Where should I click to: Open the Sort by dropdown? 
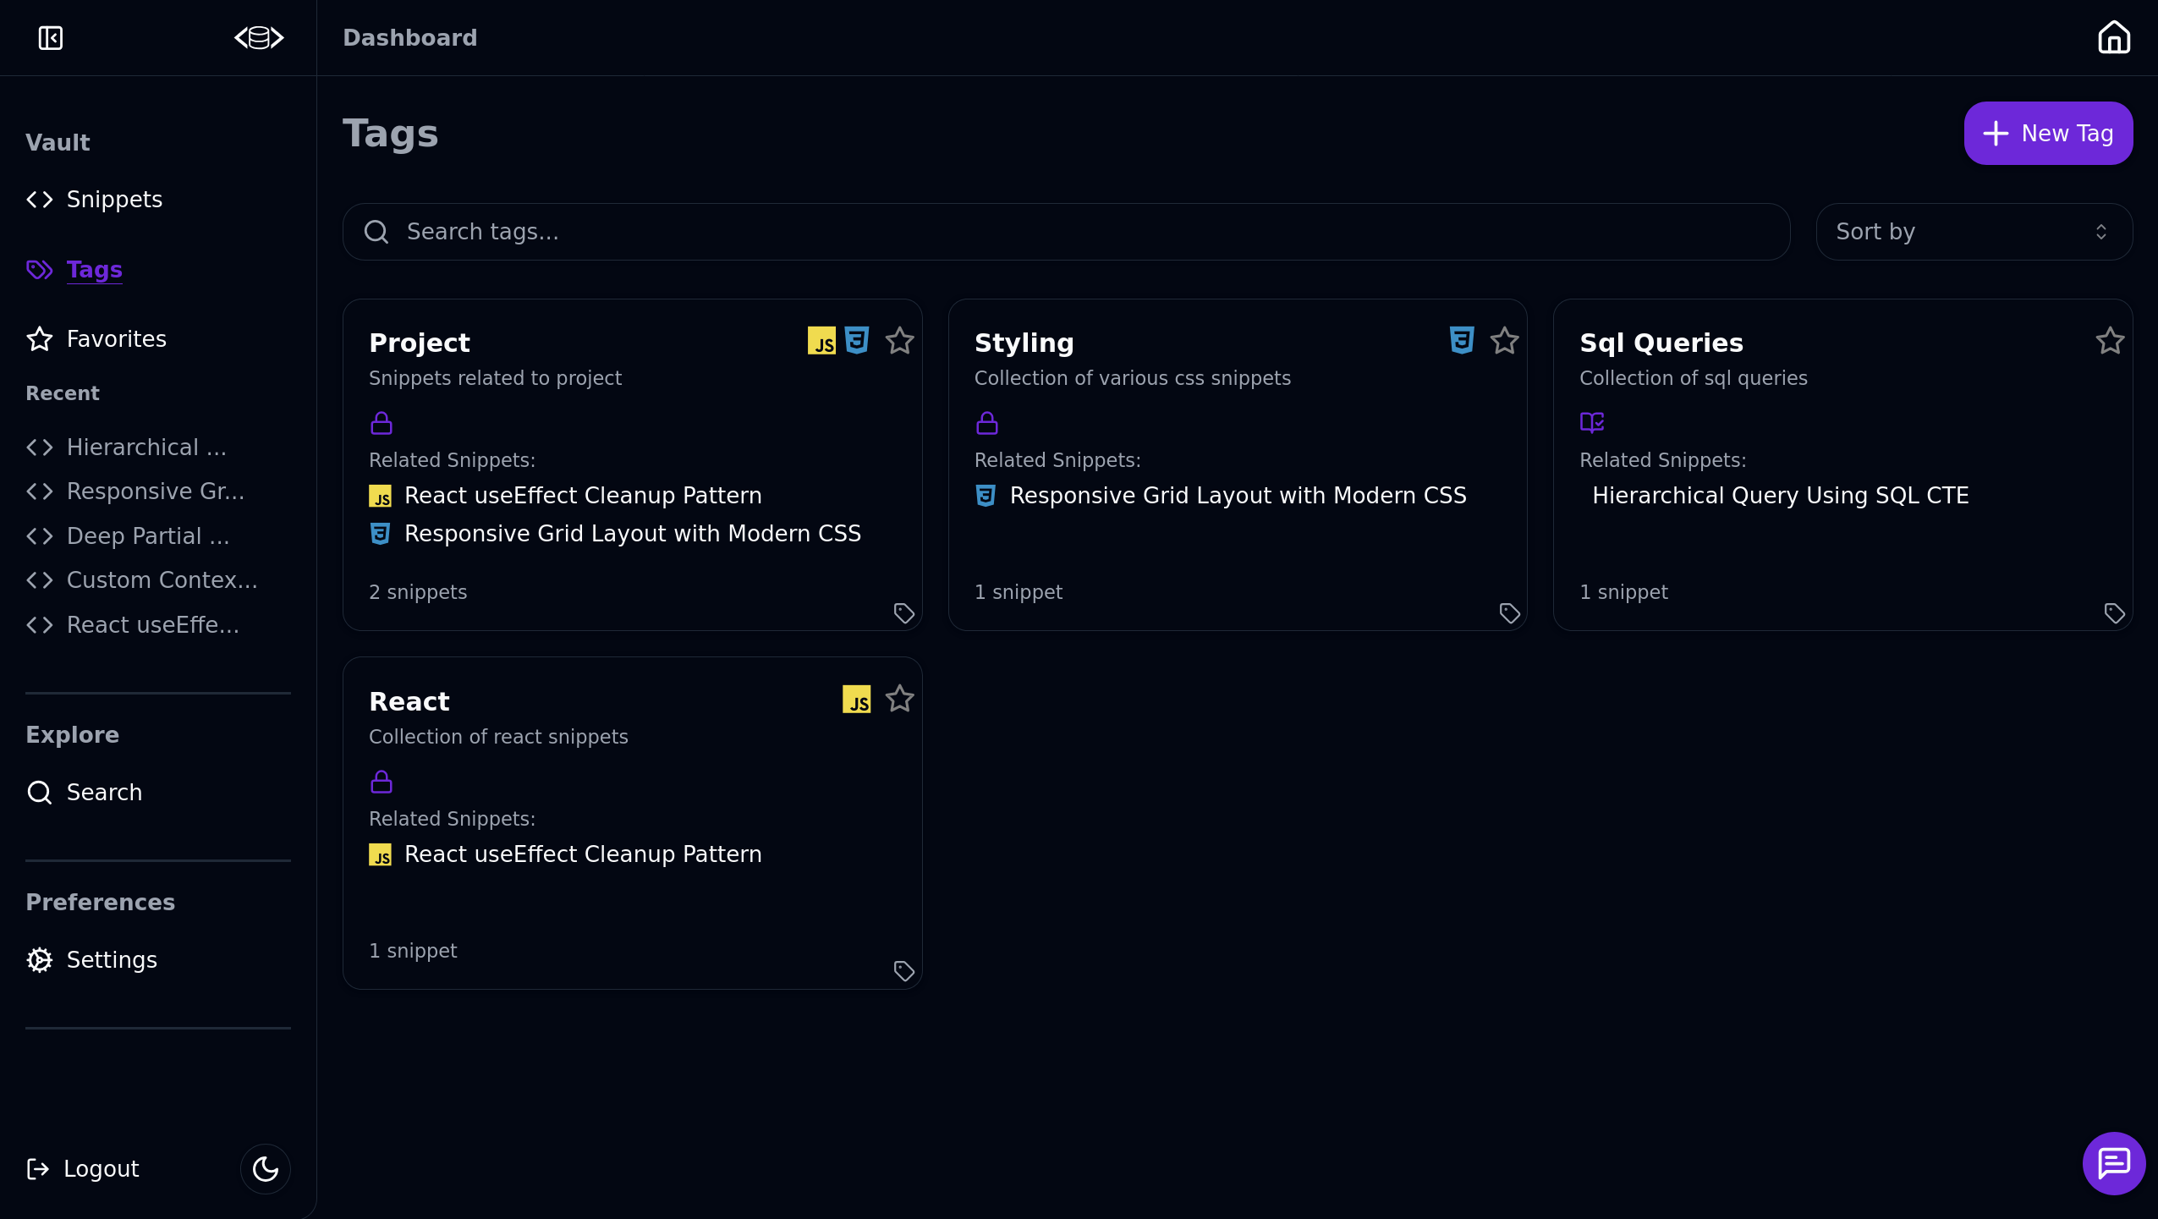(x=1974, y=232)
